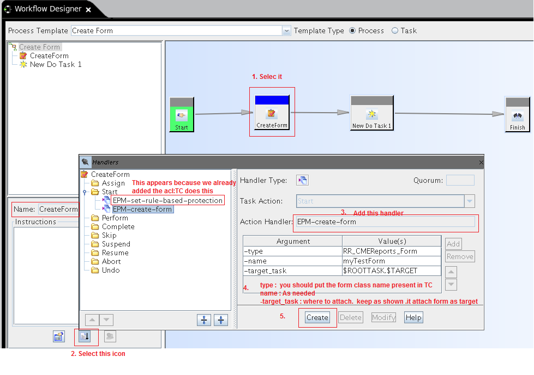Select the Assign folder in Handlers tree

113,183
